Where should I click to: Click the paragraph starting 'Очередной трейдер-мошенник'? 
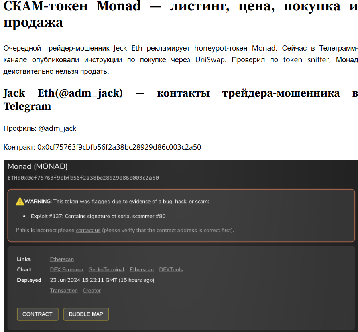tap(181, 60)
